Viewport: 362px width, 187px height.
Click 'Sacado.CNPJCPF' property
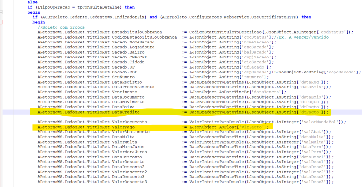[129, 57]
